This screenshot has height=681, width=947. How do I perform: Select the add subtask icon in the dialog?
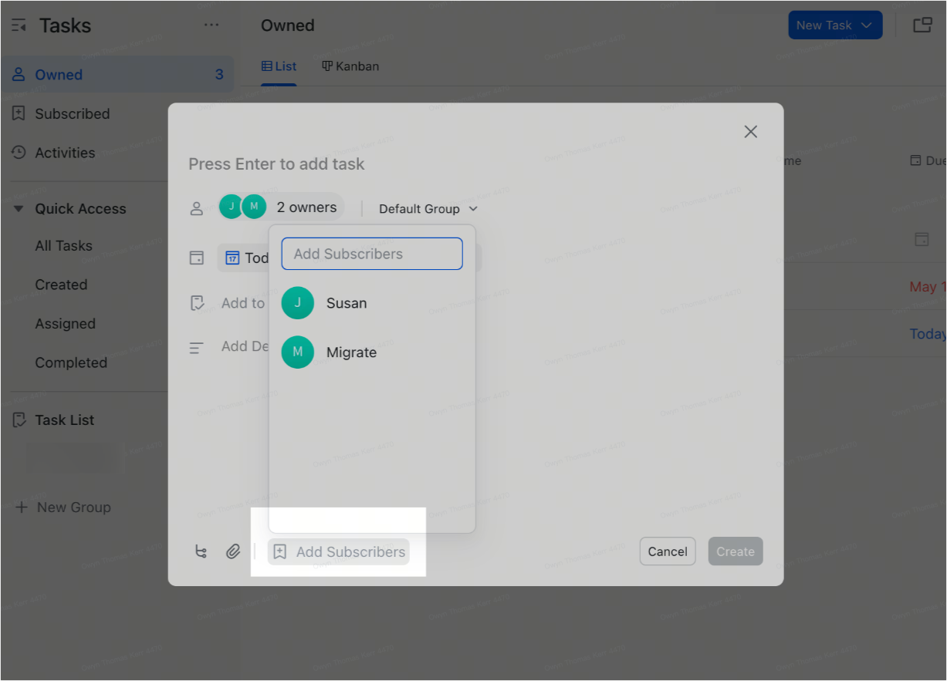(201, 551)
